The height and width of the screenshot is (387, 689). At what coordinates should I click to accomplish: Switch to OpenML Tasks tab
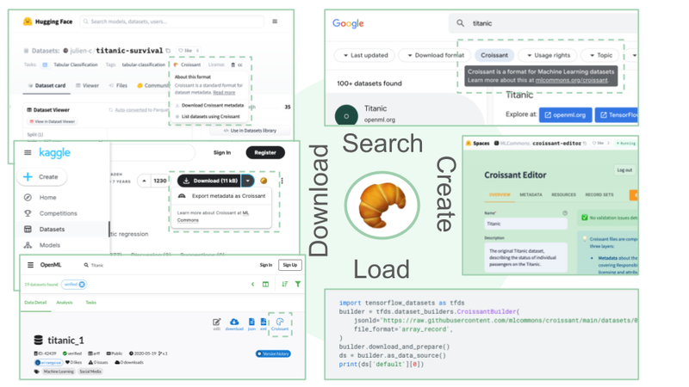(90, 303)
